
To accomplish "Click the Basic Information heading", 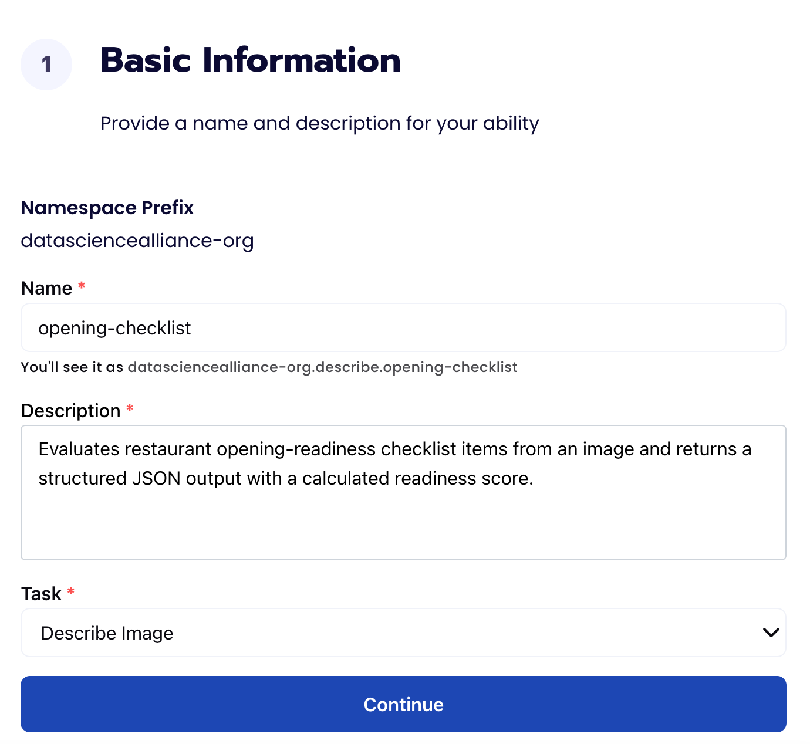I will pyautogui.click(x=251, y=60).
